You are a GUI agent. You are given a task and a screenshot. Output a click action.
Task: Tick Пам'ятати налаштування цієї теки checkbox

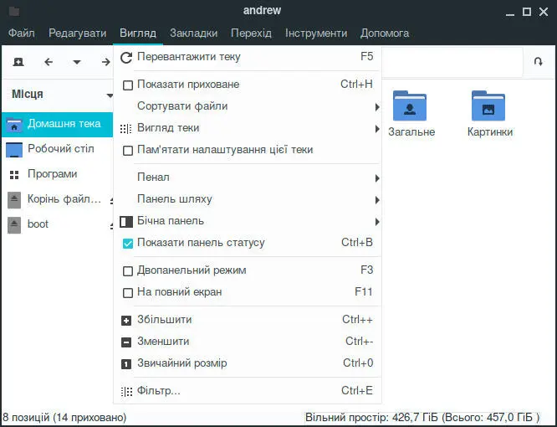(127, 151)
